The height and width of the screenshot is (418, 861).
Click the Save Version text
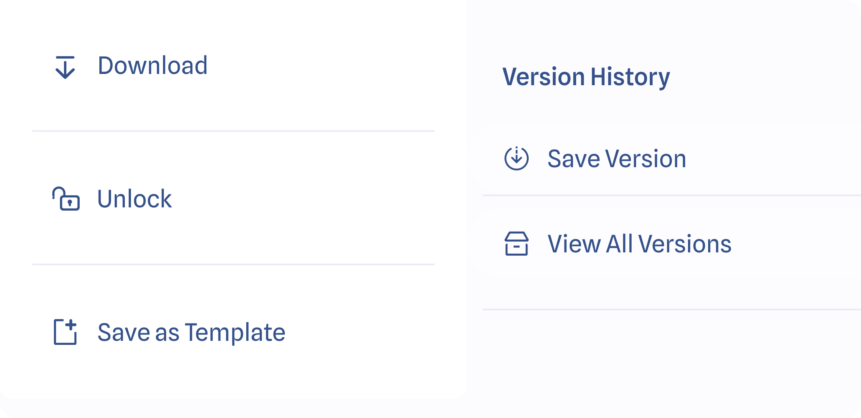pos(616,158)
